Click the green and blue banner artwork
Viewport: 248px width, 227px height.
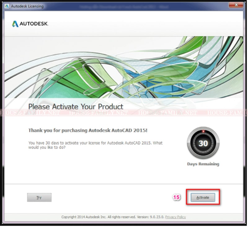pyautogui.click(x=124, y=67)
